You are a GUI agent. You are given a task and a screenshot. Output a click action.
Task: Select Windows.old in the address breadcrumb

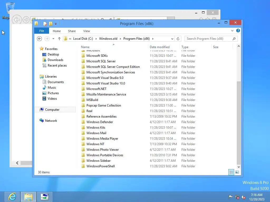coord(108,39)
